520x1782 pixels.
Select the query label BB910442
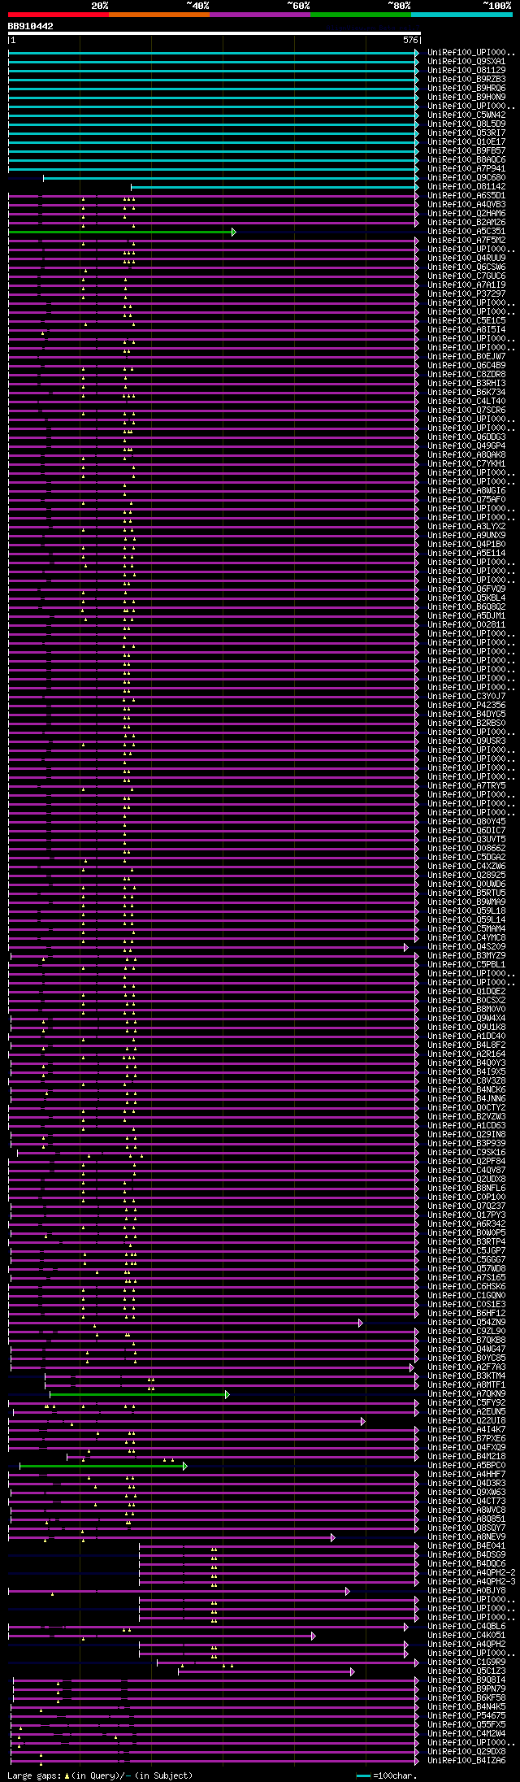31,26
